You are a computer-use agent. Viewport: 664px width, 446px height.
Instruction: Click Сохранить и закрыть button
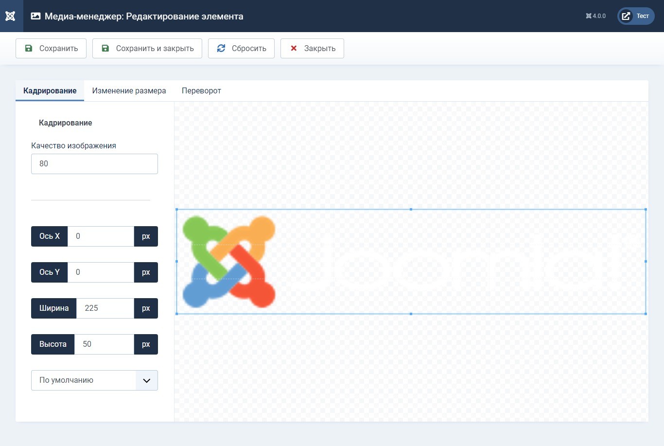tap(147, 49)
